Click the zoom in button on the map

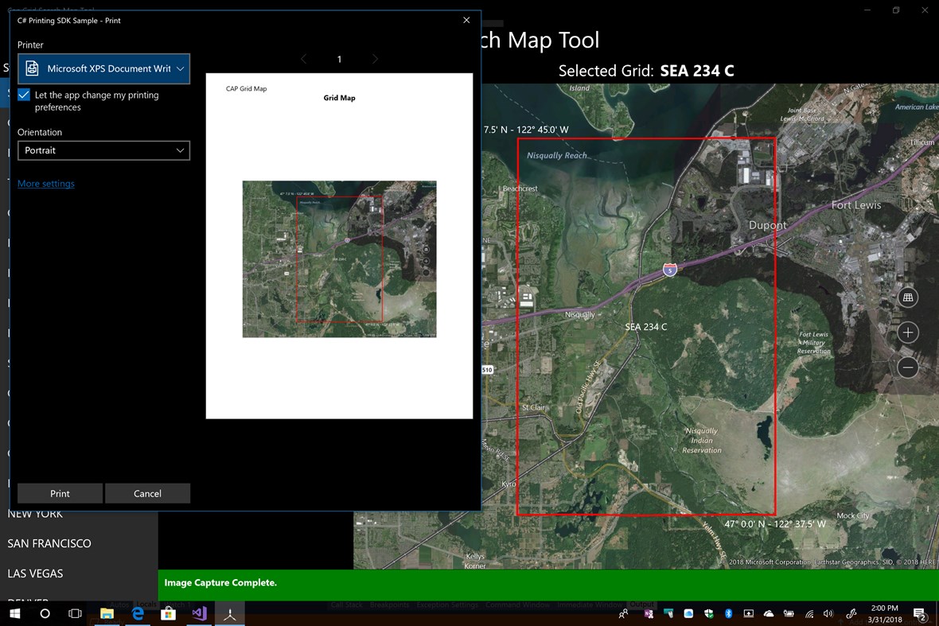pyautogui.click(x=907, y=332)
